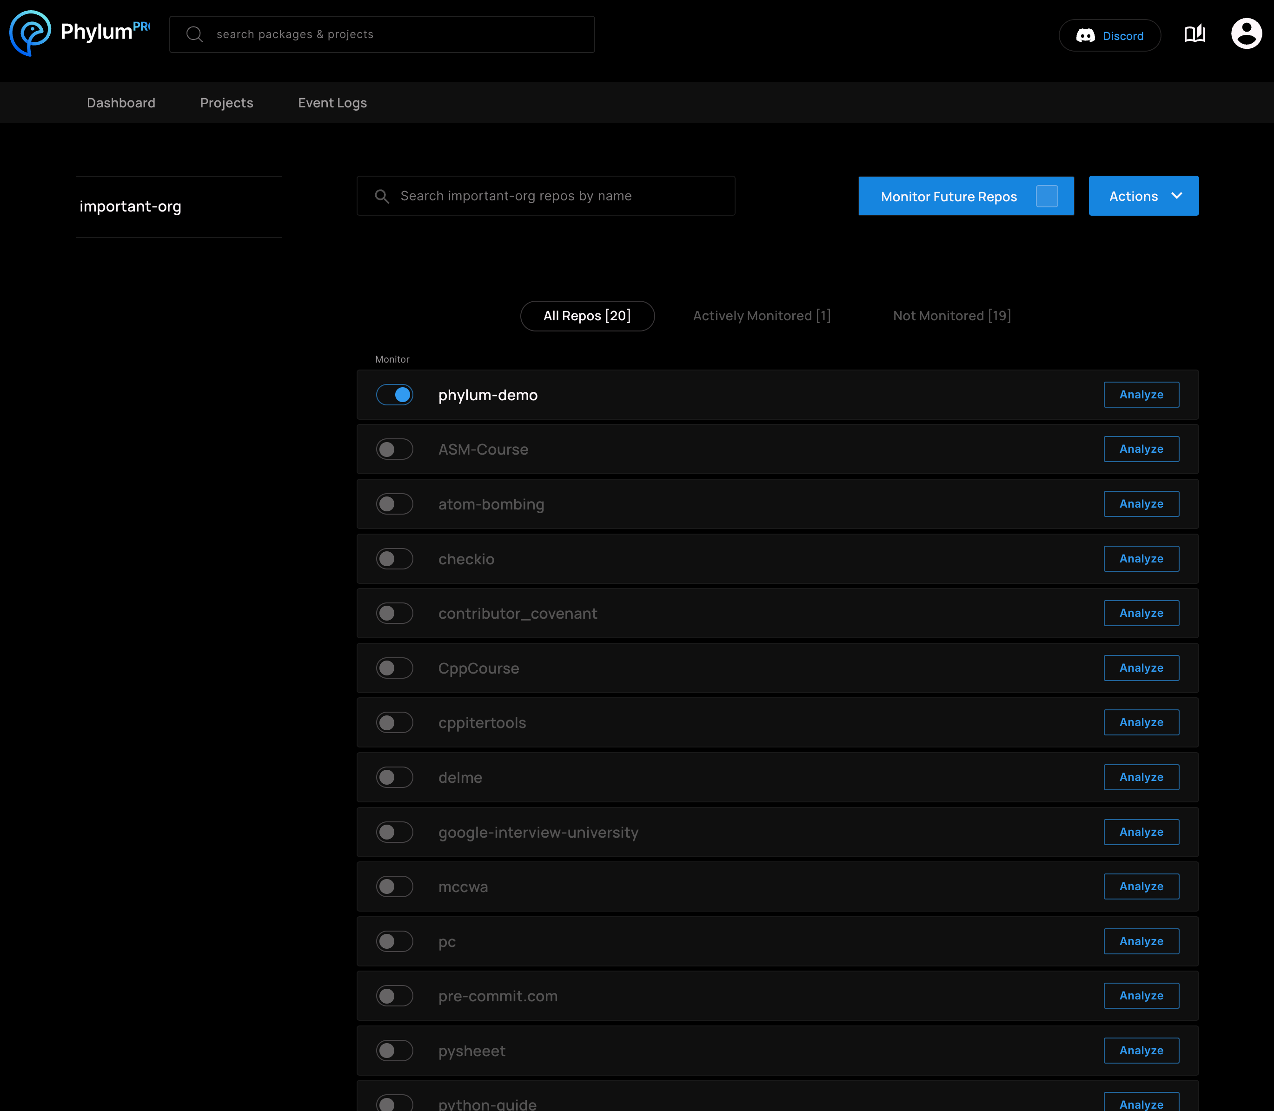Analyze the contributor_covenant repo
The width and height of the screenshot is (1274, 1111).
(1141, 613)
